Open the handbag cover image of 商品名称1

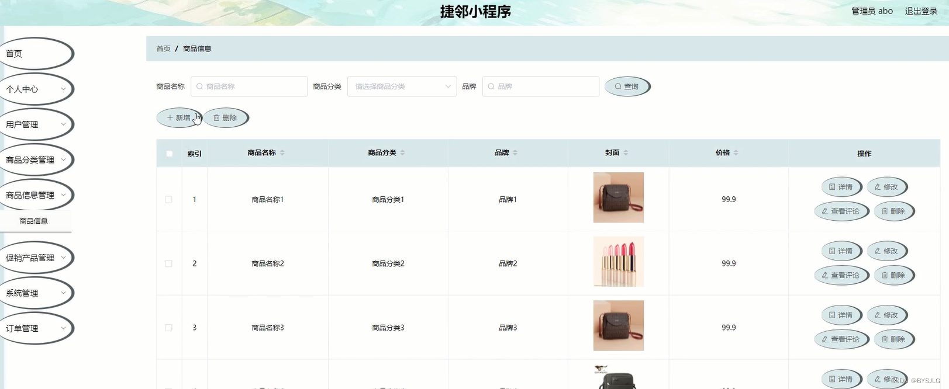pos(618,197)
